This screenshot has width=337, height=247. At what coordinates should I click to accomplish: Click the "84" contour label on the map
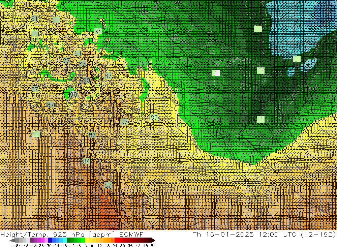(x=86, y=161)
